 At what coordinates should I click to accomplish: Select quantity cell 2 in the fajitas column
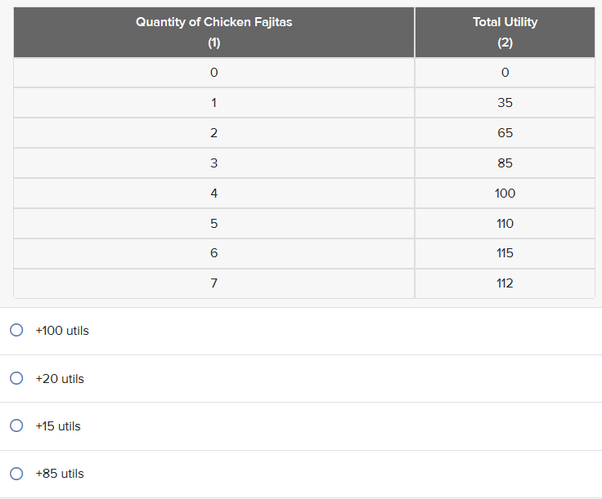pyautogui.click(x=213, y=133)
